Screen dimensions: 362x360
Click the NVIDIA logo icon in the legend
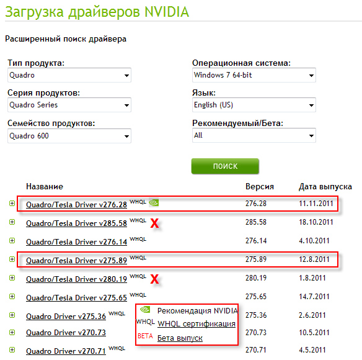point(145,309)
